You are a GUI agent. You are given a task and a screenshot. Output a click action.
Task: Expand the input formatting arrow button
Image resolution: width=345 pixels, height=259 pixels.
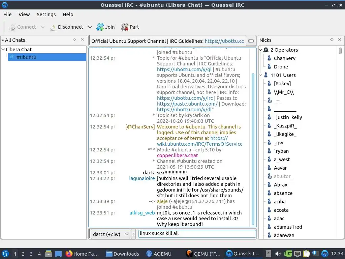click(133, 234)
